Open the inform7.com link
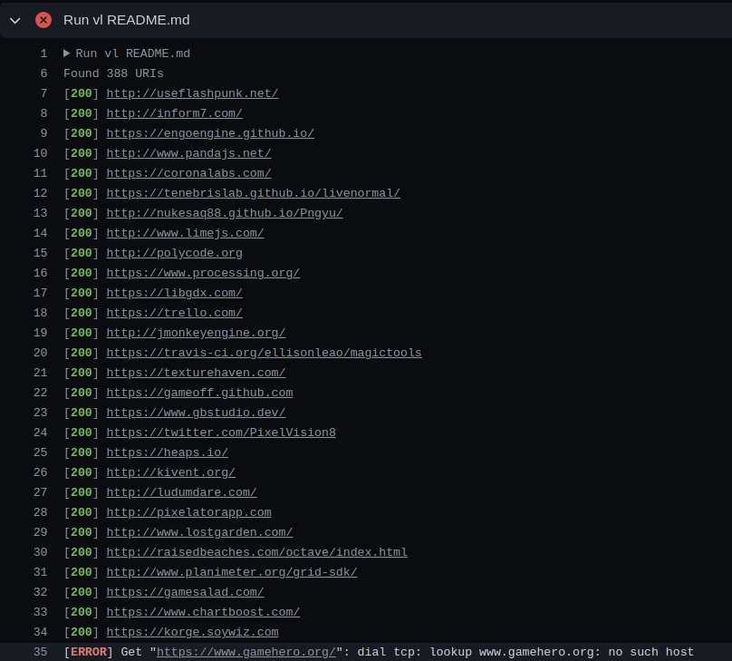The height and width of the screenshot is (661, 732). (175, 113)
